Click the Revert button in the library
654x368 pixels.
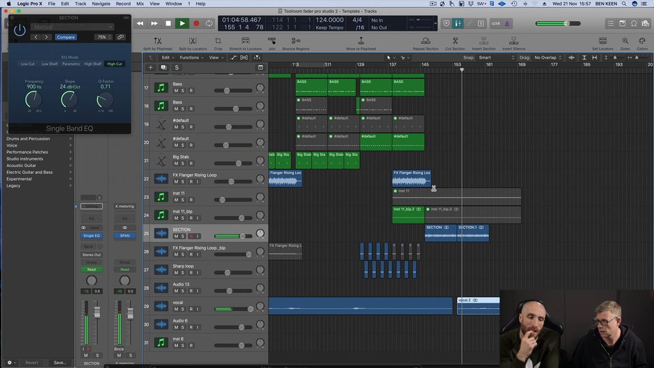click(x=32, y=363)
